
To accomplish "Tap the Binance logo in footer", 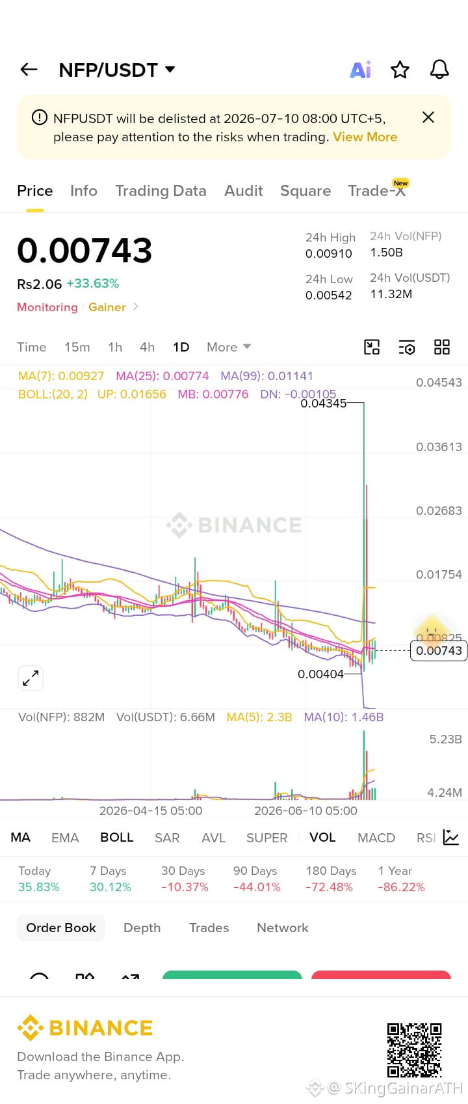I will pos(85,1028).
